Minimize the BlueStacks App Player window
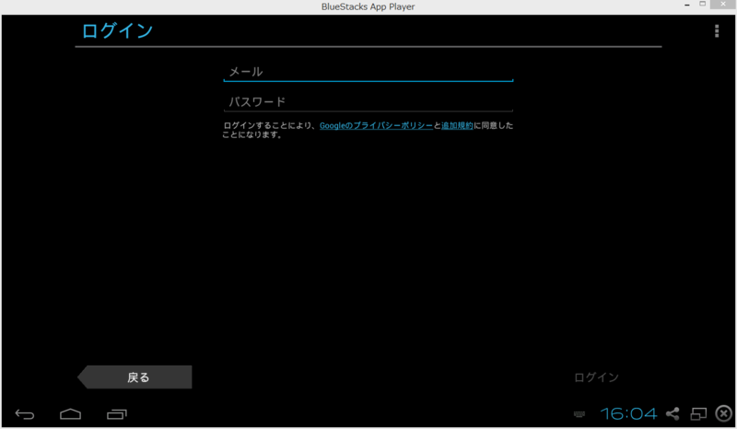 pos(687,5)
